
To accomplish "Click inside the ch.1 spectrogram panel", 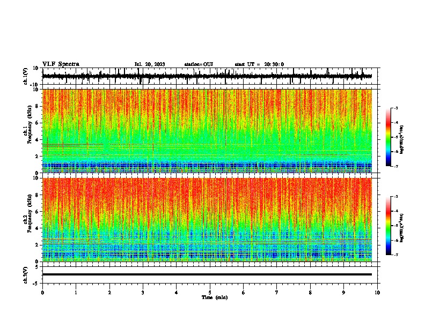I will pyautogui.click(x=207, y=131).
